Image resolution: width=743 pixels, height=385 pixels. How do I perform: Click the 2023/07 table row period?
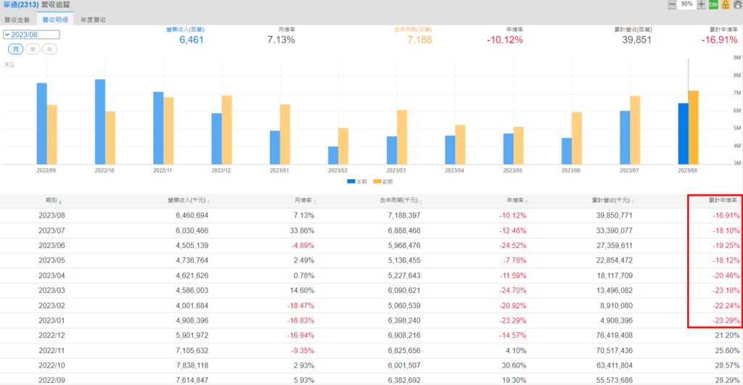point(52,231)
